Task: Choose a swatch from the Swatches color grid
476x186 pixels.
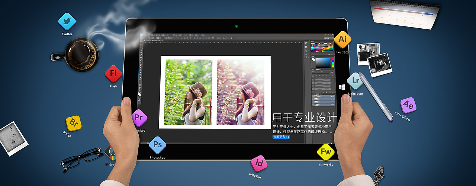Action: click(x=322, y=48)
